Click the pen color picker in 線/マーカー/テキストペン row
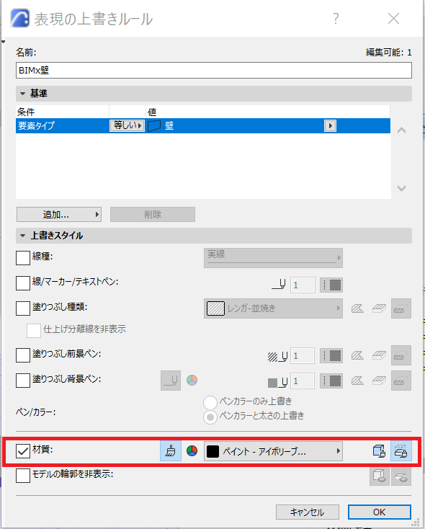Screen dimensions: 425x529 coord(331,285)
